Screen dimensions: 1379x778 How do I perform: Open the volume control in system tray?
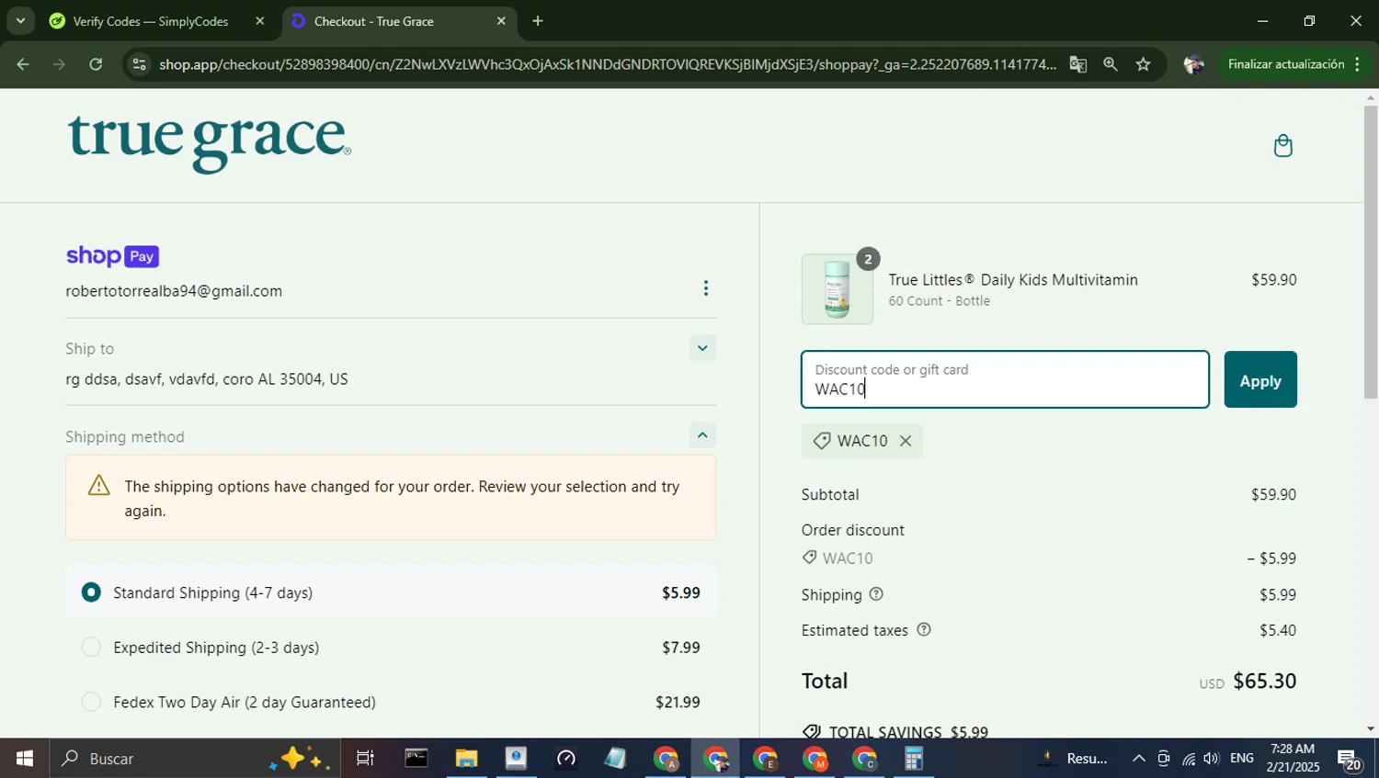point(1212,759)
